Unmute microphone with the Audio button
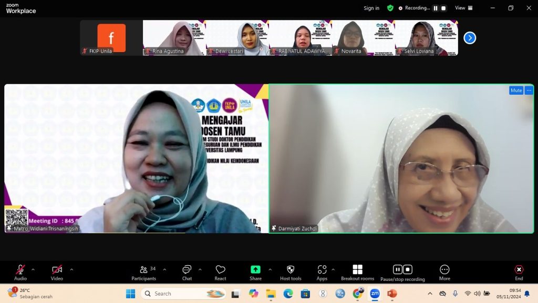Screen dimensions: 538x303 click(x=20, y=272)
